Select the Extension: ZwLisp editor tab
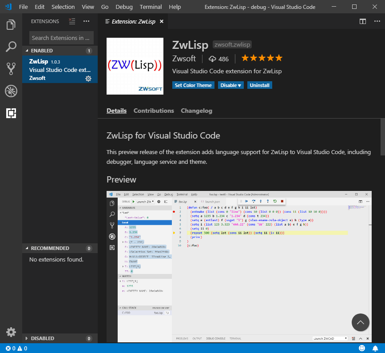 pos(133,21)
